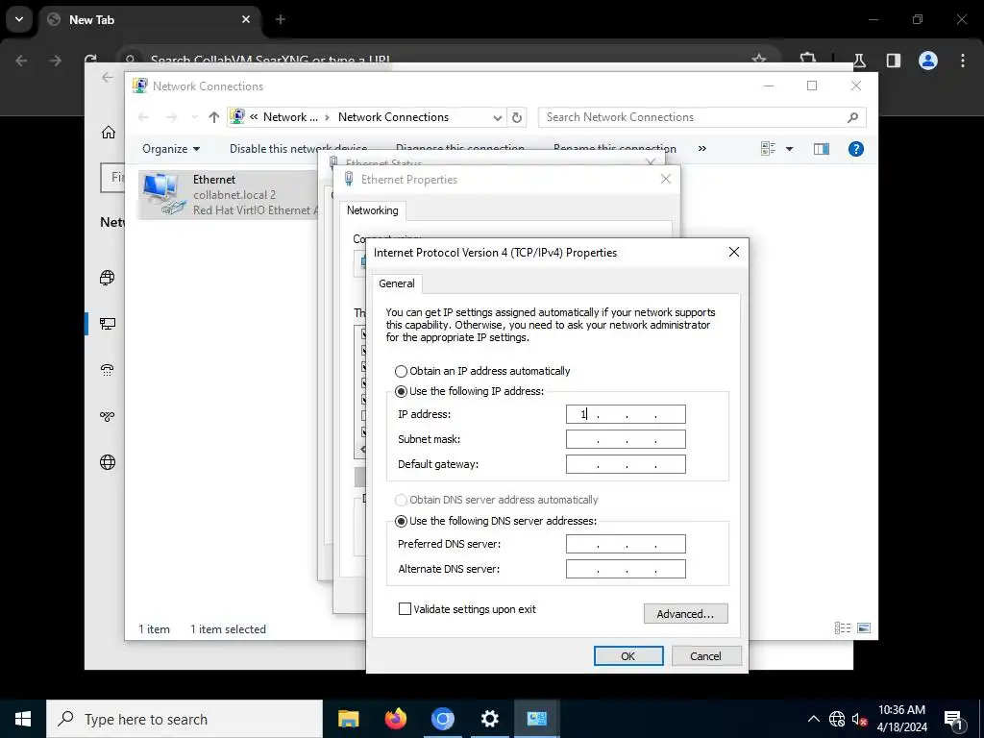This screenshot has height=738, width=984.
Task: Switch to large icons view in status bar
Action: pos(864,628)
